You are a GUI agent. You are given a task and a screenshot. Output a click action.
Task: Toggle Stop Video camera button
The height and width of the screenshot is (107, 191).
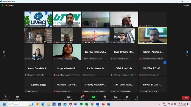click(x=17, y=98)
